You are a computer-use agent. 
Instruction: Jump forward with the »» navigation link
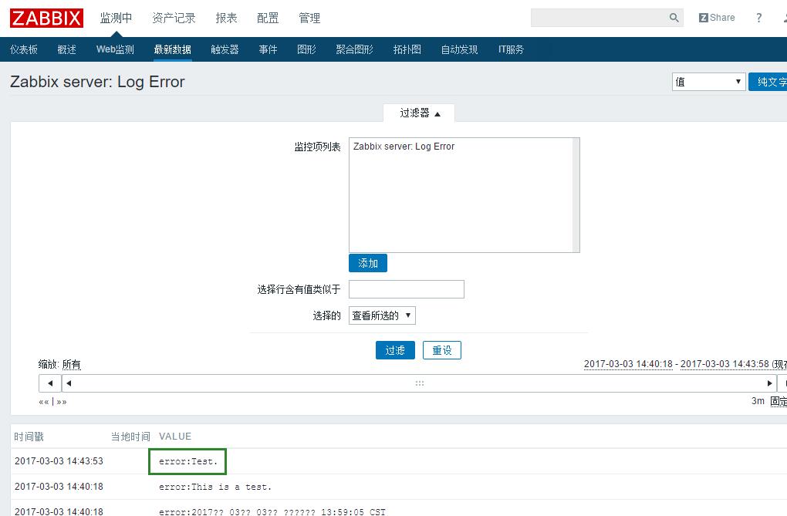coord(62,402)
